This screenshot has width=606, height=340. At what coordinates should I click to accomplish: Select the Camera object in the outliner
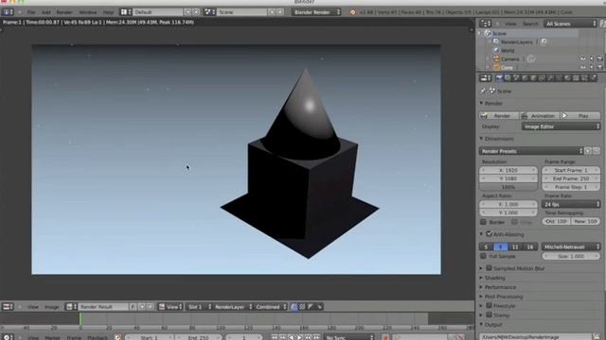(x=509, y=59)
